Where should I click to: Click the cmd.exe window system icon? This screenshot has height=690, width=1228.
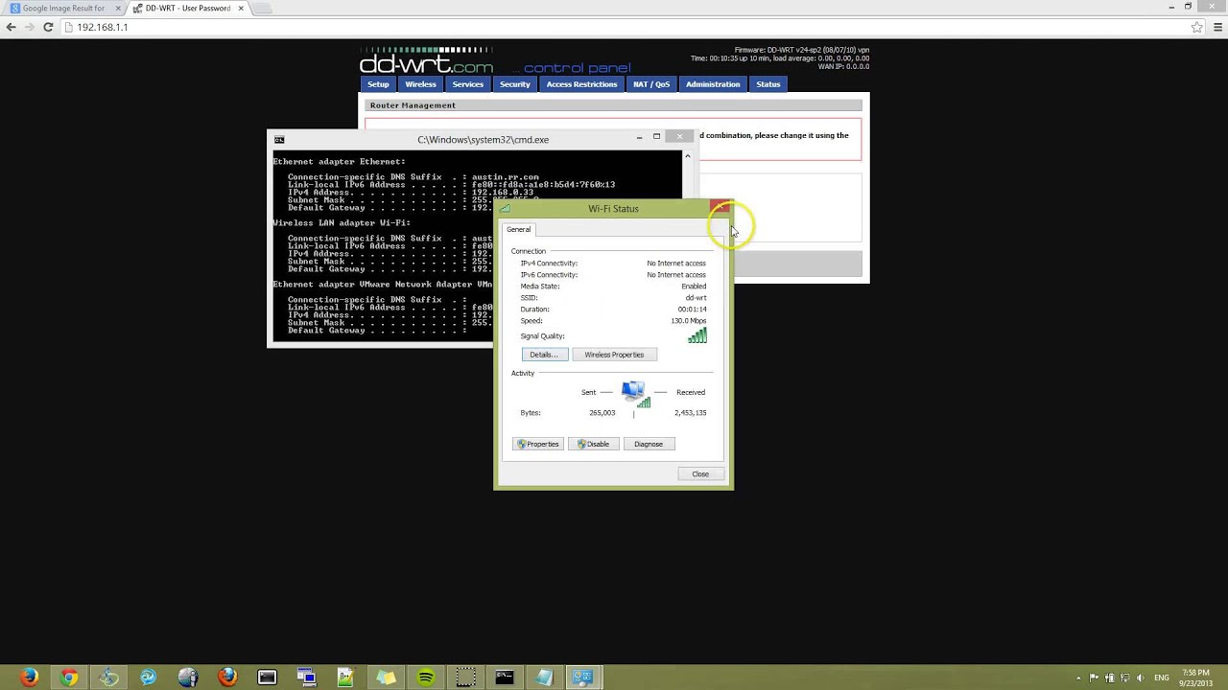(x=279, y=140)
